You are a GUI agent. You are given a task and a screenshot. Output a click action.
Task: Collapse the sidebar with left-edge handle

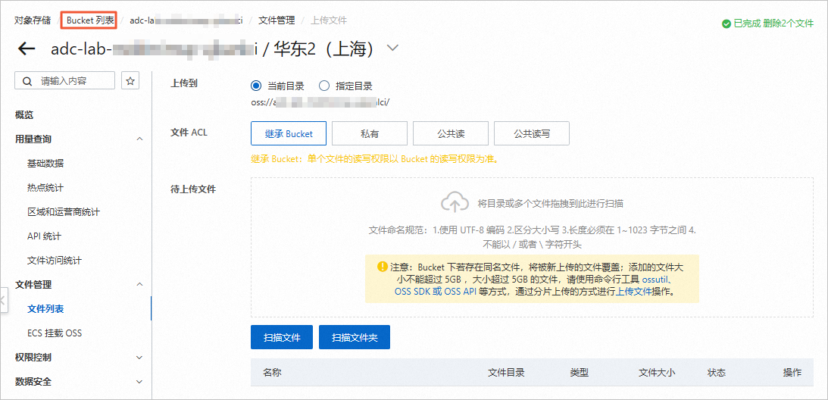tap(2, 300)
